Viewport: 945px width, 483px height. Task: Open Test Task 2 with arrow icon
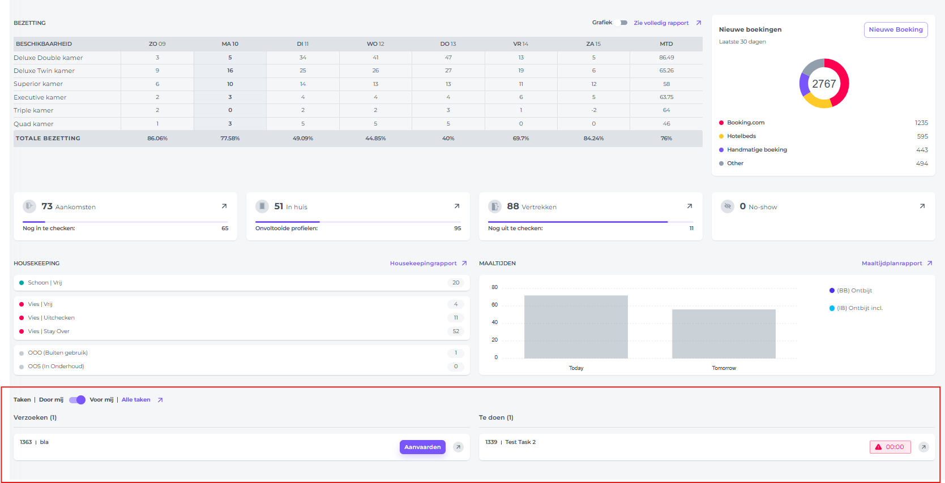pyautogui.click(x=923, y=447)
